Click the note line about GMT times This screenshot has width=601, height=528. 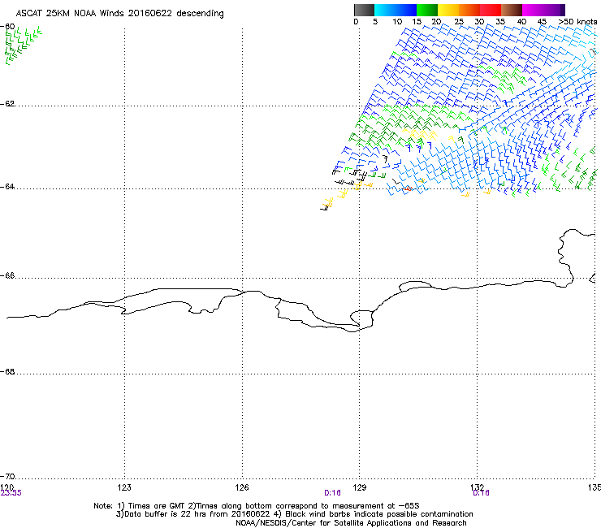pos(257,506)
